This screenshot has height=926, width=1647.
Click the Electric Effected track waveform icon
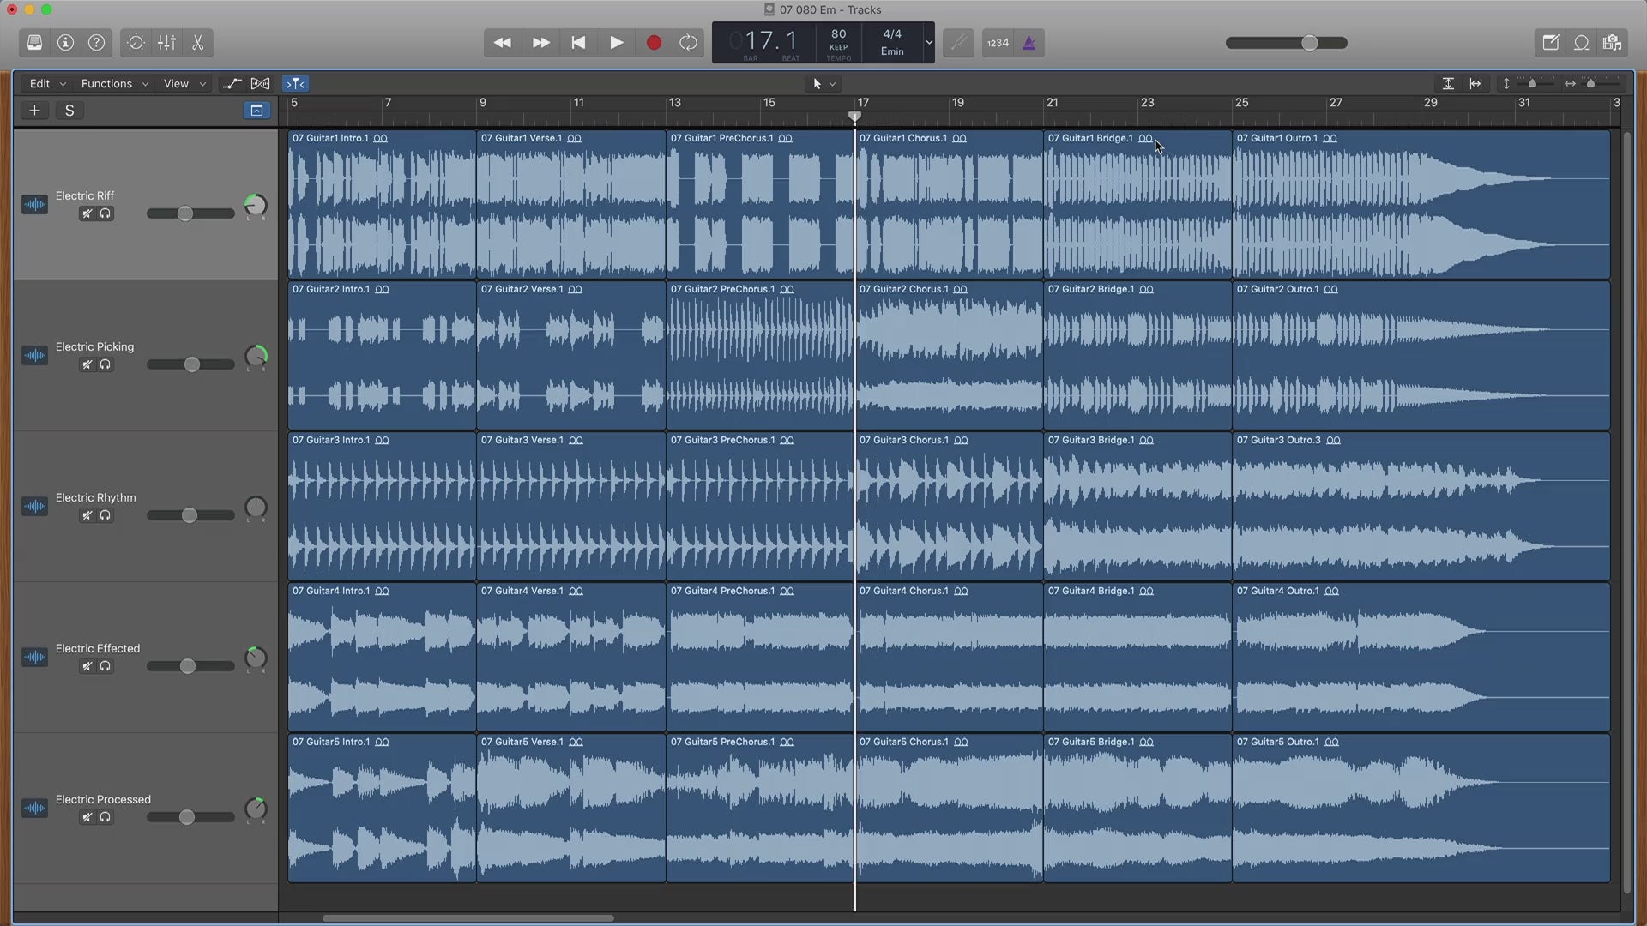(34, 657)
